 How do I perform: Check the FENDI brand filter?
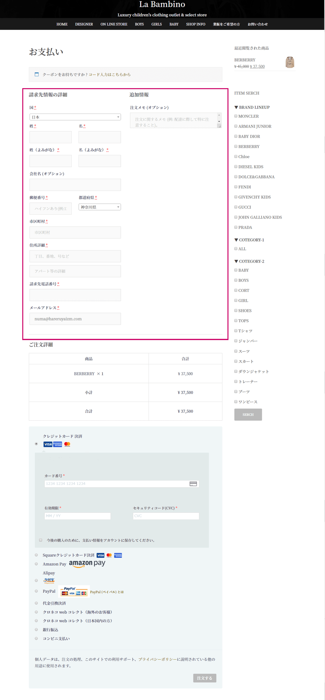click(x=236, y=187)
